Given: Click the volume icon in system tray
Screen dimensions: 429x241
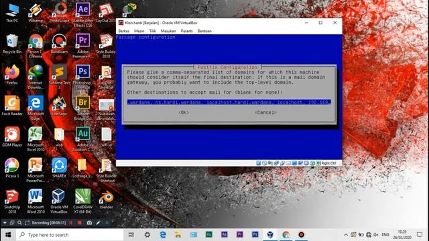Looking at the screenshot, I should tap(376, 235).
